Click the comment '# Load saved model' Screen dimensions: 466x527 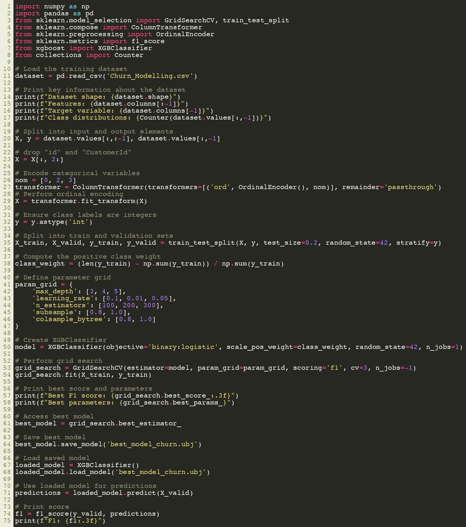coord(53,458)
